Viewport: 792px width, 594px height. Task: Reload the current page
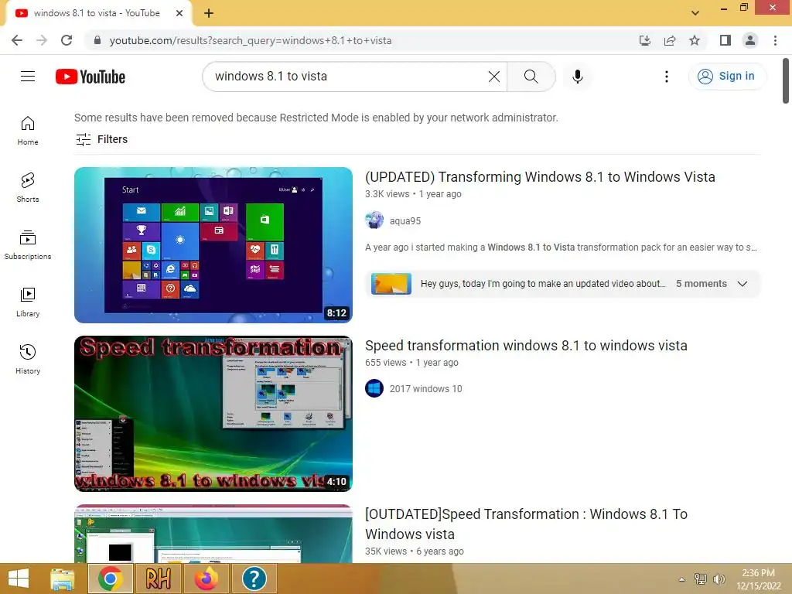(x=67, y=40)
